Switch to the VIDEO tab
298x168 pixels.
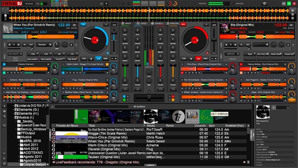tap(142, 23)
